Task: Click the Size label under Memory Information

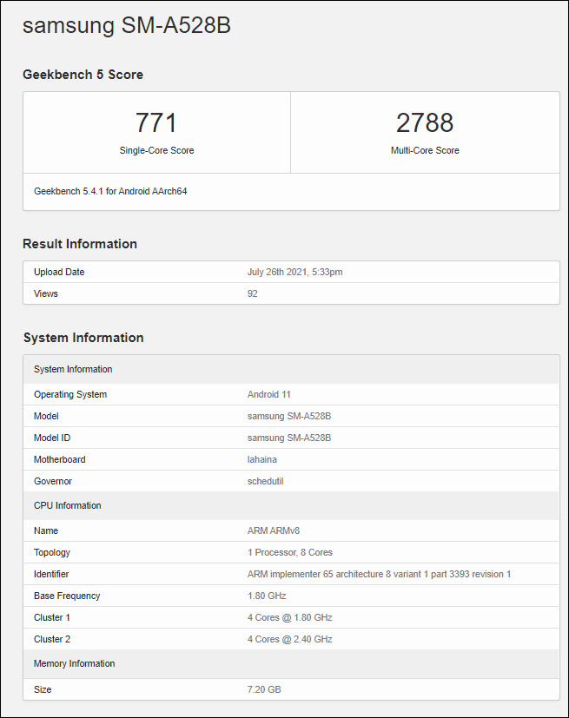Action: 43,689
